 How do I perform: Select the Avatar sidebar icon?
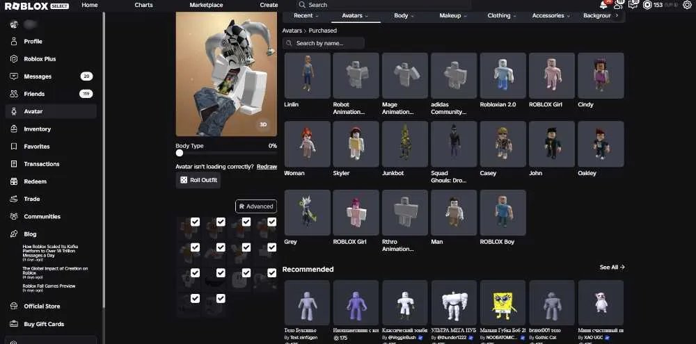pyautogui.click(x=14, y=111)
